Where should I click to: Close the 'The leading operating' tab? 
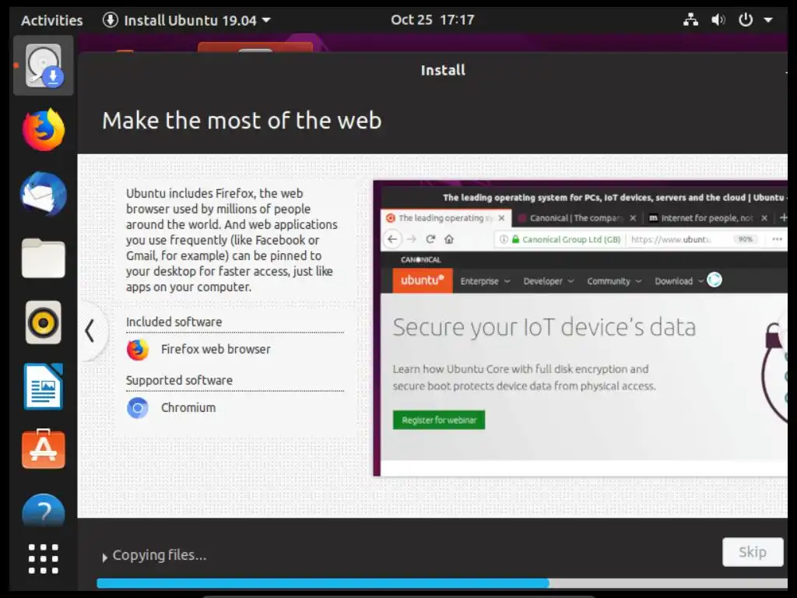pos(502,218)
